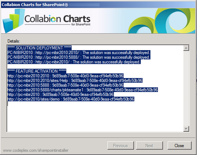Click the Collabion Charts for SharePoint title bar
The height and width of the screenshot is (155, 197).
click(x=98, y=5)
